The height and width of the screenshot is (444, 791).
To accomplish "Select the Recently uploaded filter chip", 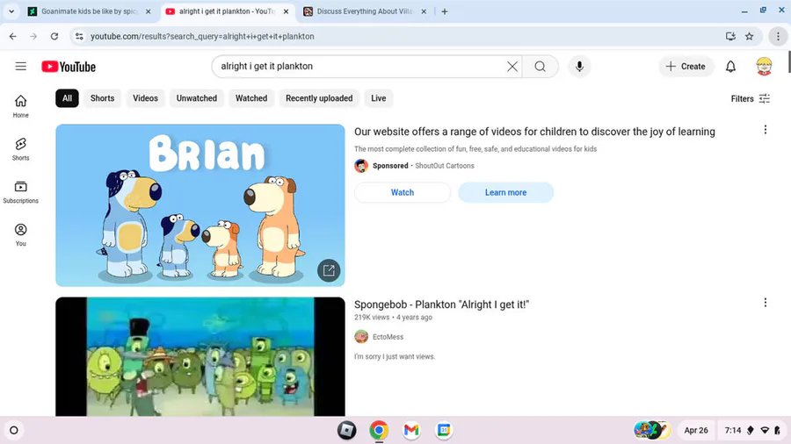I will pos(319,98).
